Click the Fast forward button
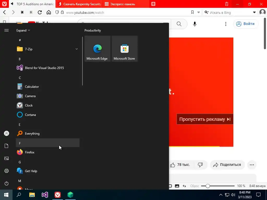The image size is (267, 200). point(31,12)
